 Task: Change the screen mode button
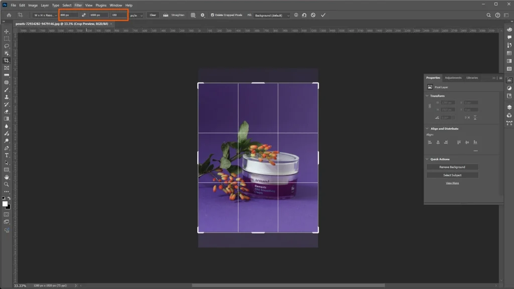7,222
